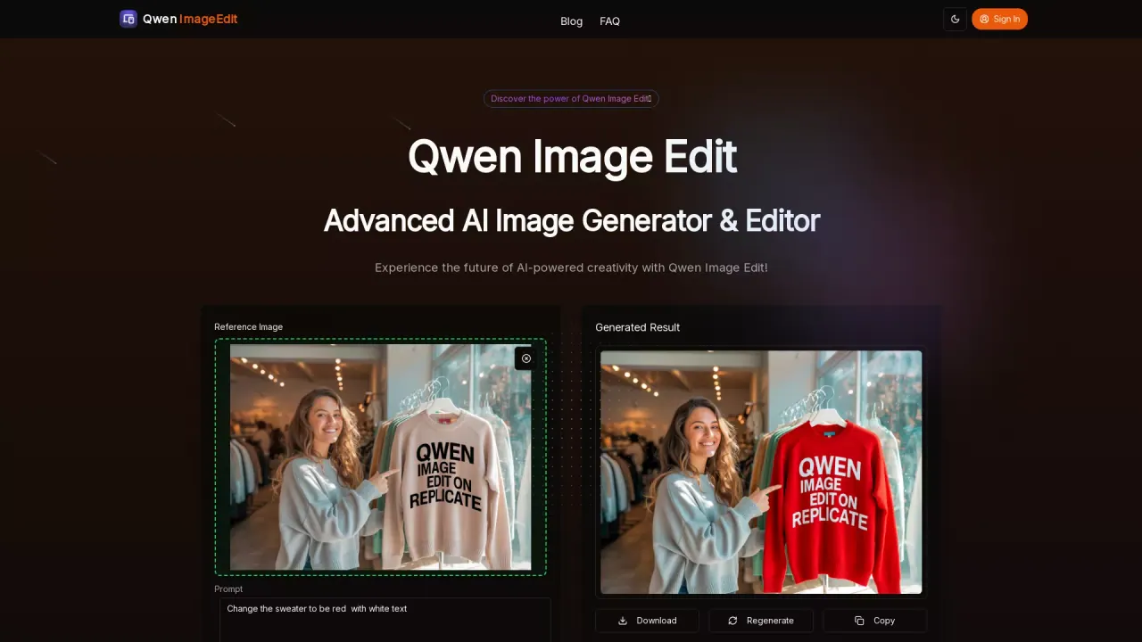
Task: Toggle dark mode with the moon icon
Action: [x=955, y=19]
